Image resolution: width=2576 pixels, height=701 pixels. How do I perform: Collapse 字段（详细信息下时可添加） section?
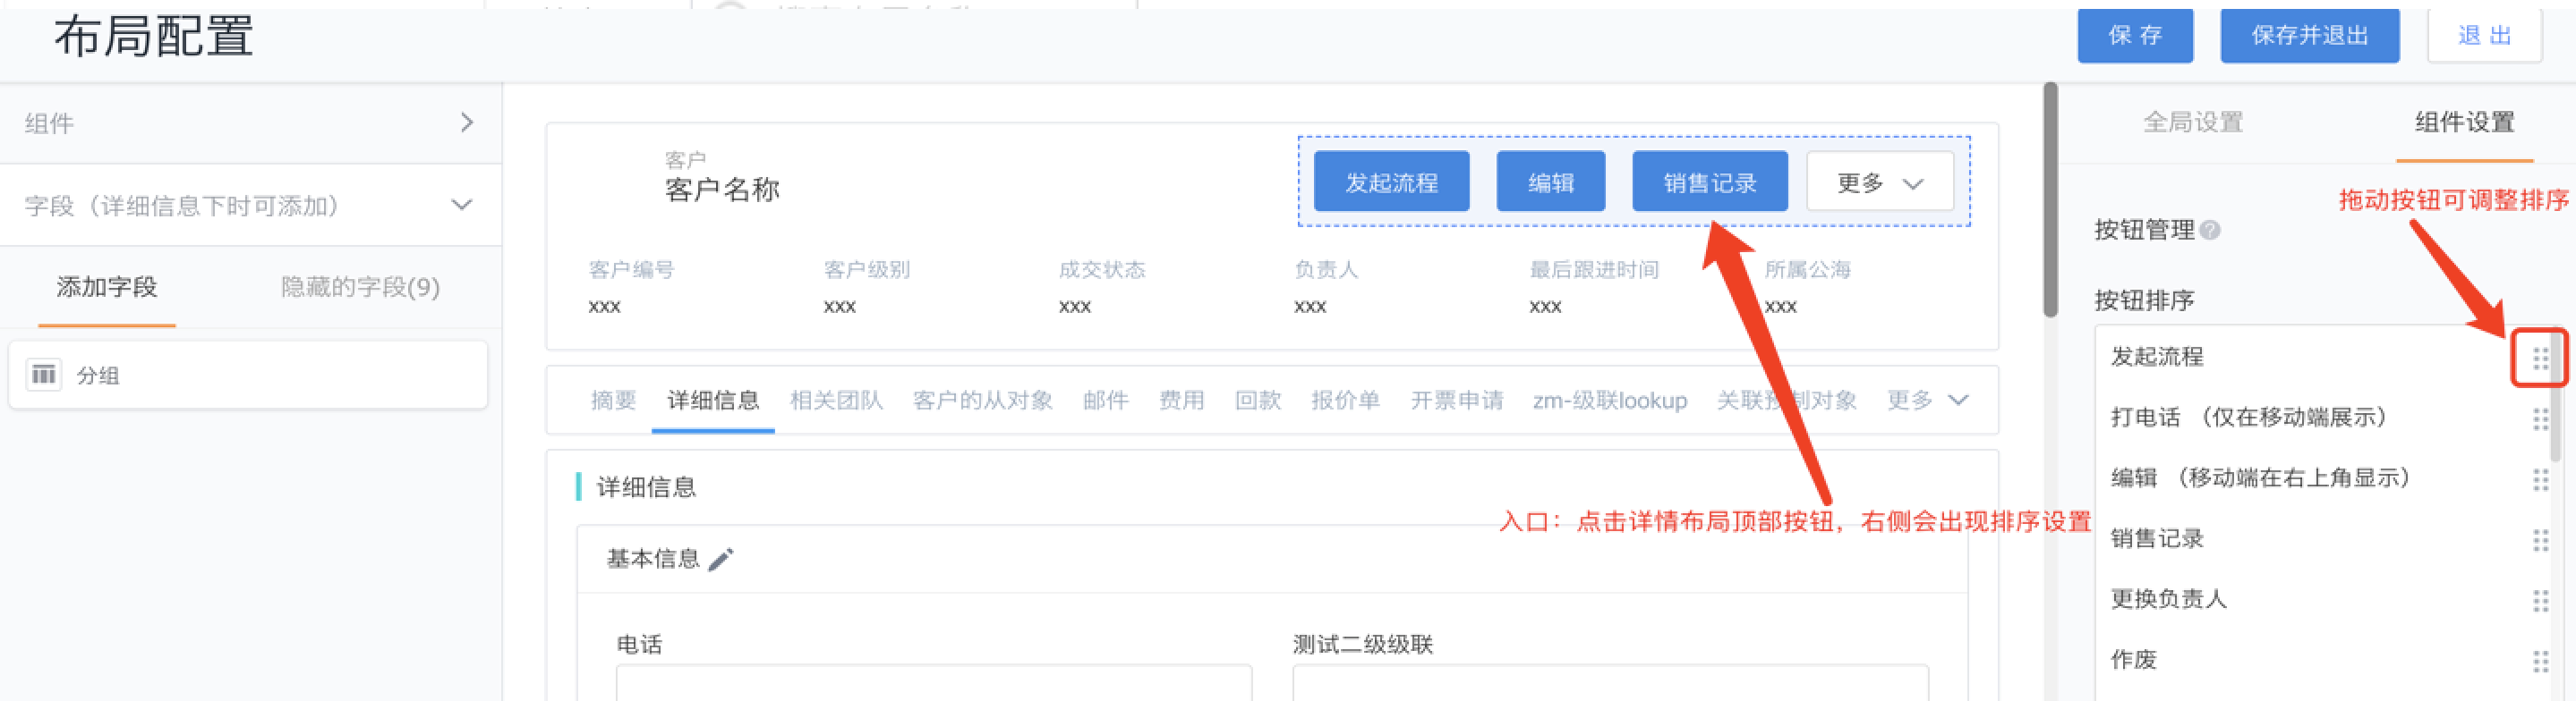[462, 205]
